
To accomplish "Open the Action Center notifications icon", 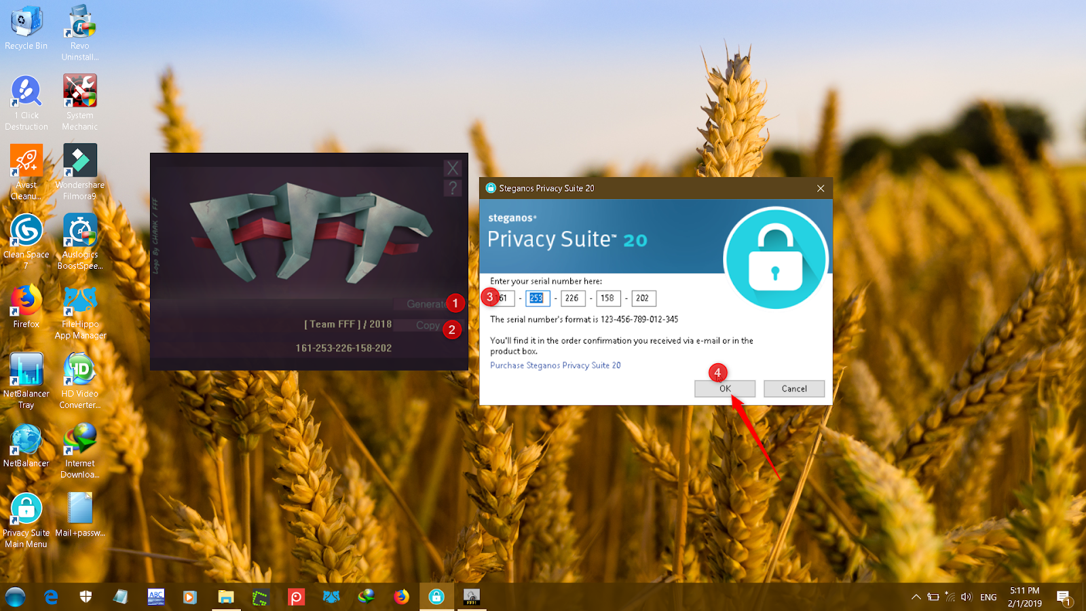I will tap(1064, 597).
